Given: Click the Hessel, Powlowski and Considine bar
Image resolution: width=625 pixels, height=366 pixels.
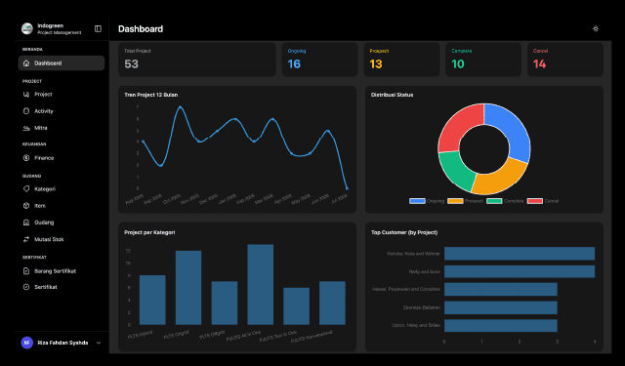Looking at the screenshot, I should point(501,290).
